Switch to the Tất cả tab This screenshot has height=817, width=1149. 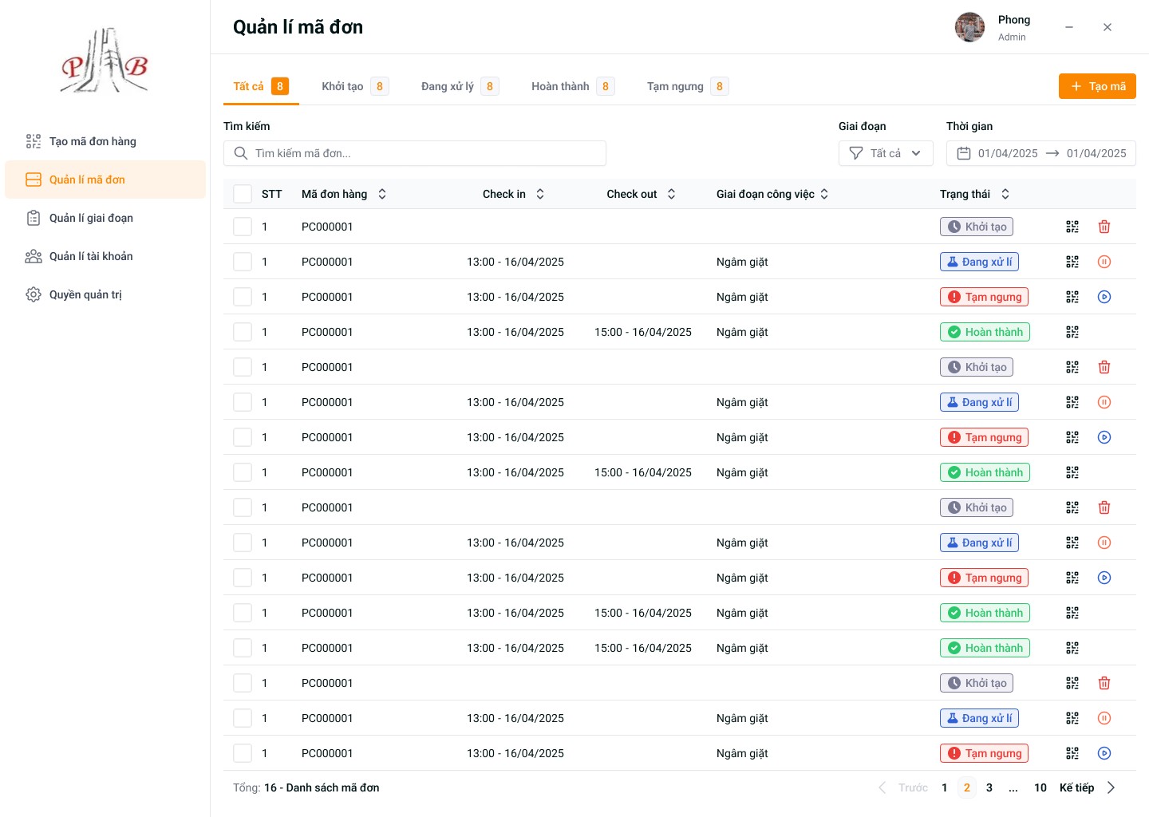pyautogui.click(x=261, y=86)
